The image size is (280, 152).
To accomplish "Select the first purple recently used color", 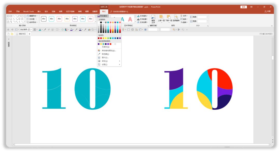I will 99,44.
